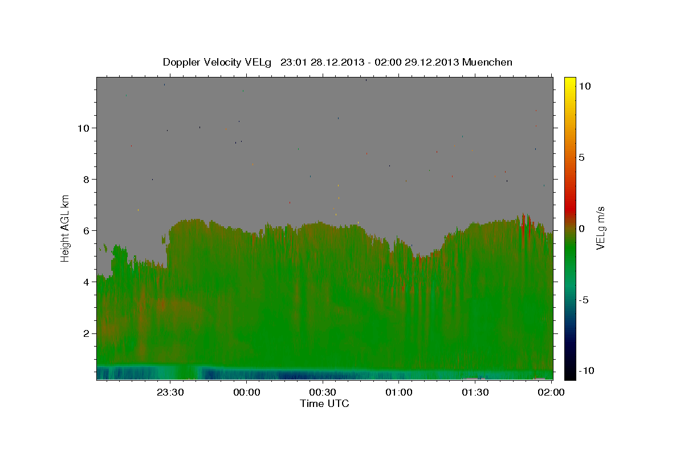Click the 'Height AGL km' axis label

click(x=65, y=228)
